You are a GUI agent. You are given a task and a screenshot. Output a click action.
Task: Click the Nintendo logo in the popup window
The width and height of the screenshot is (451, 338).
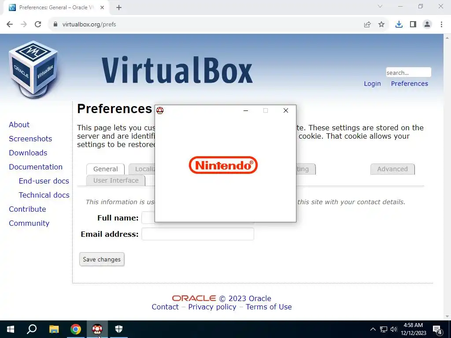223,165
